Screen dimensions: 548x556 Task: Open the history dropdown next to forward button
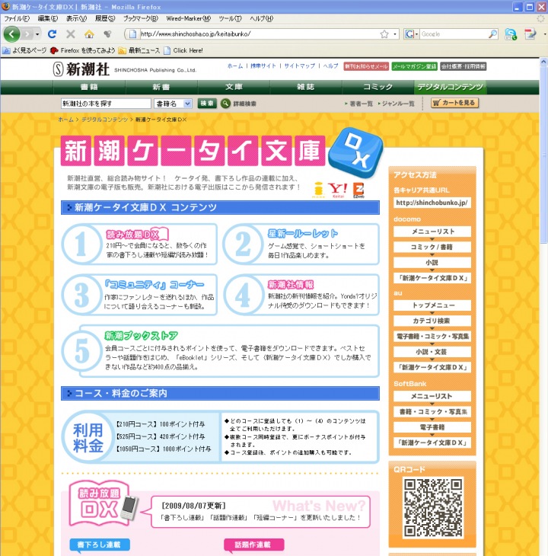pos(37,34)
